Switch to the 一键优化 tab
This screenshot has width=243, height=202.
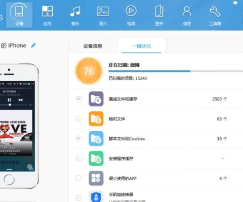142,46
